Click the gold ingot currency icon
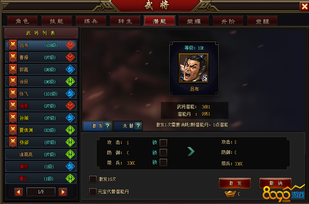Screen dimensions: 309x204 point(230,194)
